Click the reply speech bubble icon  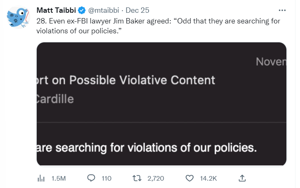pyautogui.click(x=92, y=178)
